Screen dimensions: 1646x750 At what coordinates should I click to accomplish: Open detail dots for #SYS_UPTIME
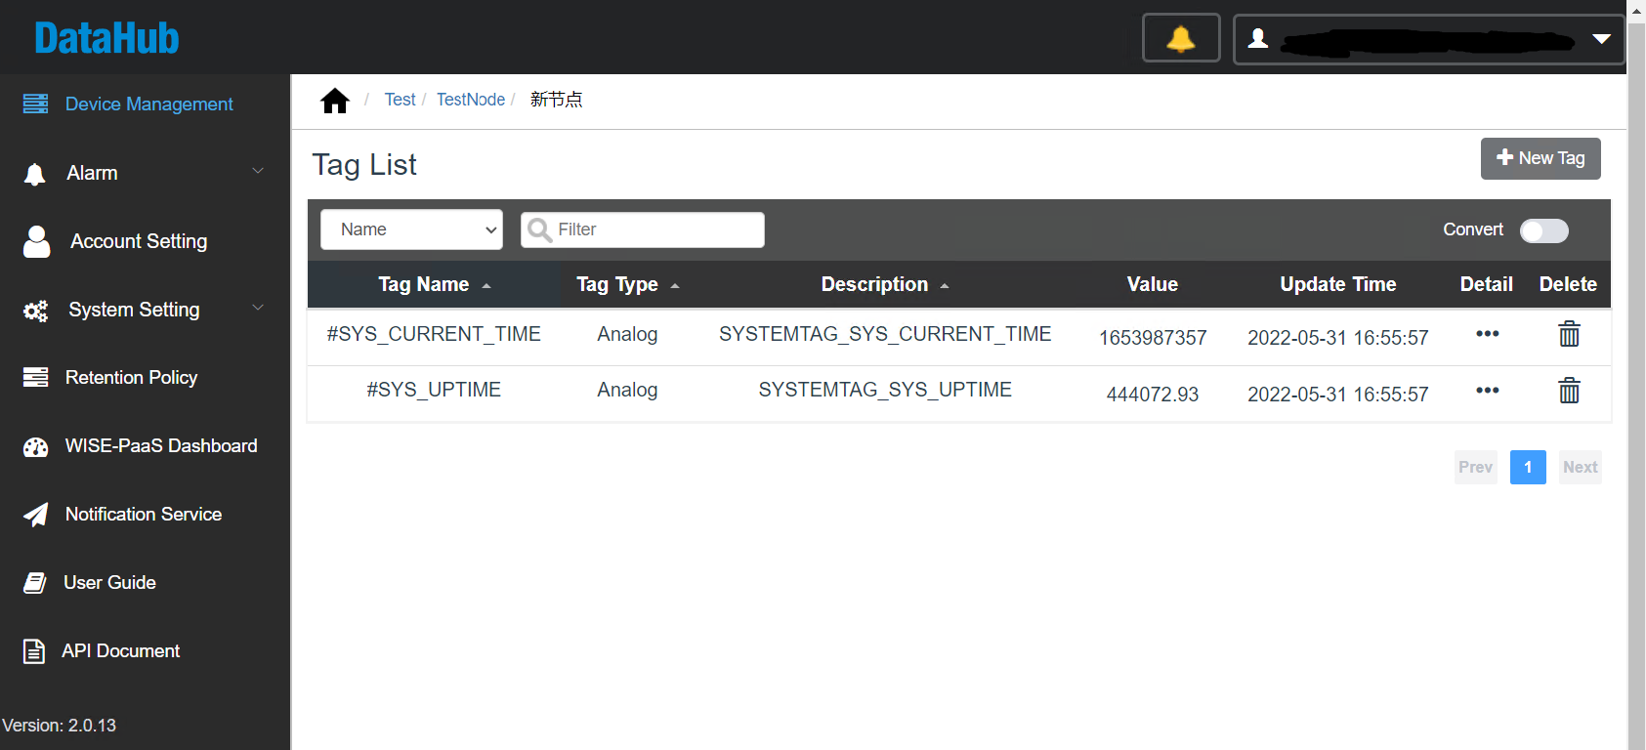(x=1487, y=391)
